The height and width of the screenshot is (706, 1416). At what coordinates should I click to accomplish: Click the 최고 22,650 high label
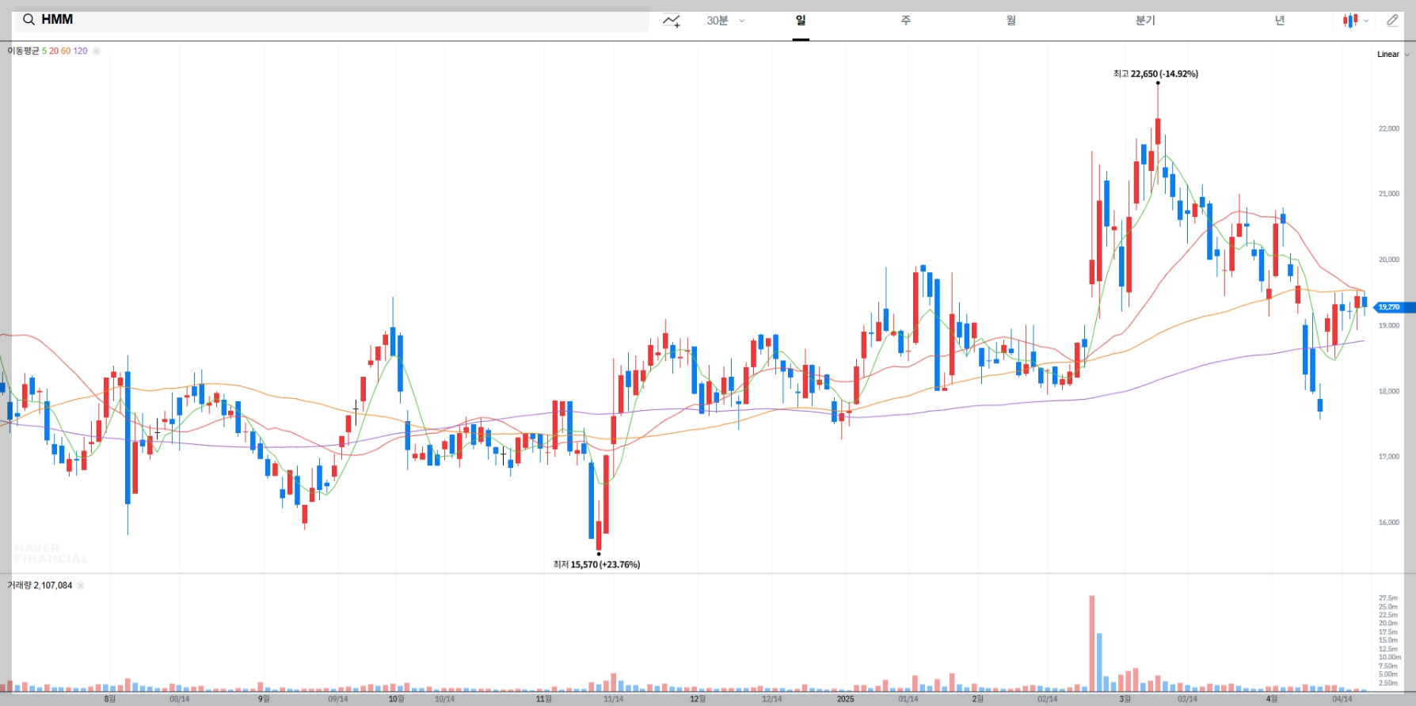(x=1155, y=74)
